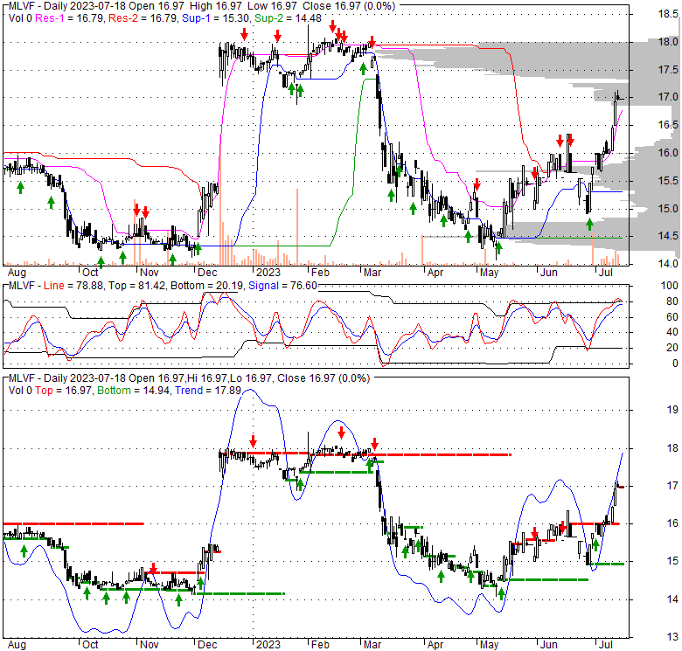Viewport: 682px width, 651px height.
Task: Click the 16.5 price axis label
Action: (668, 125)
